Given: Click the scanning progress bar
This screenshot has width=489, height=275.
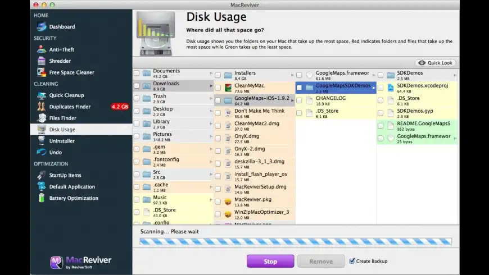Looking at the screenshot, I should [x=295, y=241].
